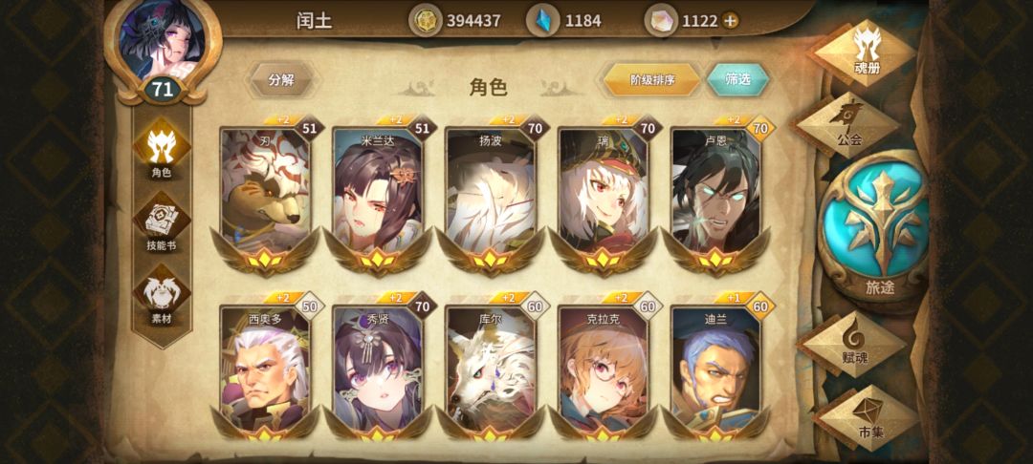Click the 分解 decompose button
The height and width of the screenshot is (464, 1033).
tap(282, 81)
